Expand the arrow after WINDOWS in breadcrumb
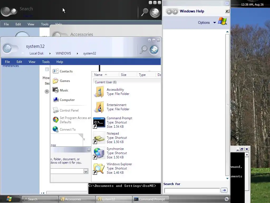Viewport: 270px width, 203px height. pyautogui.click(x=77, y=53)
